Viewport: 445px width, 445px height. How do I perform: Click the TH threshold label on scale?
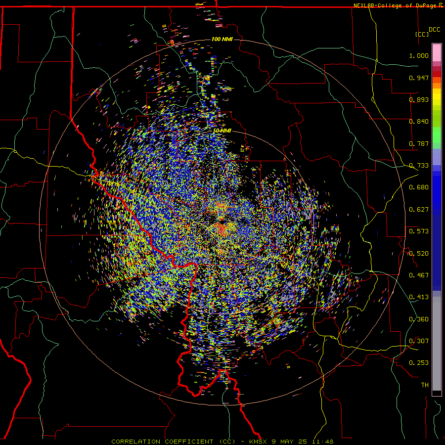[425, 385]
